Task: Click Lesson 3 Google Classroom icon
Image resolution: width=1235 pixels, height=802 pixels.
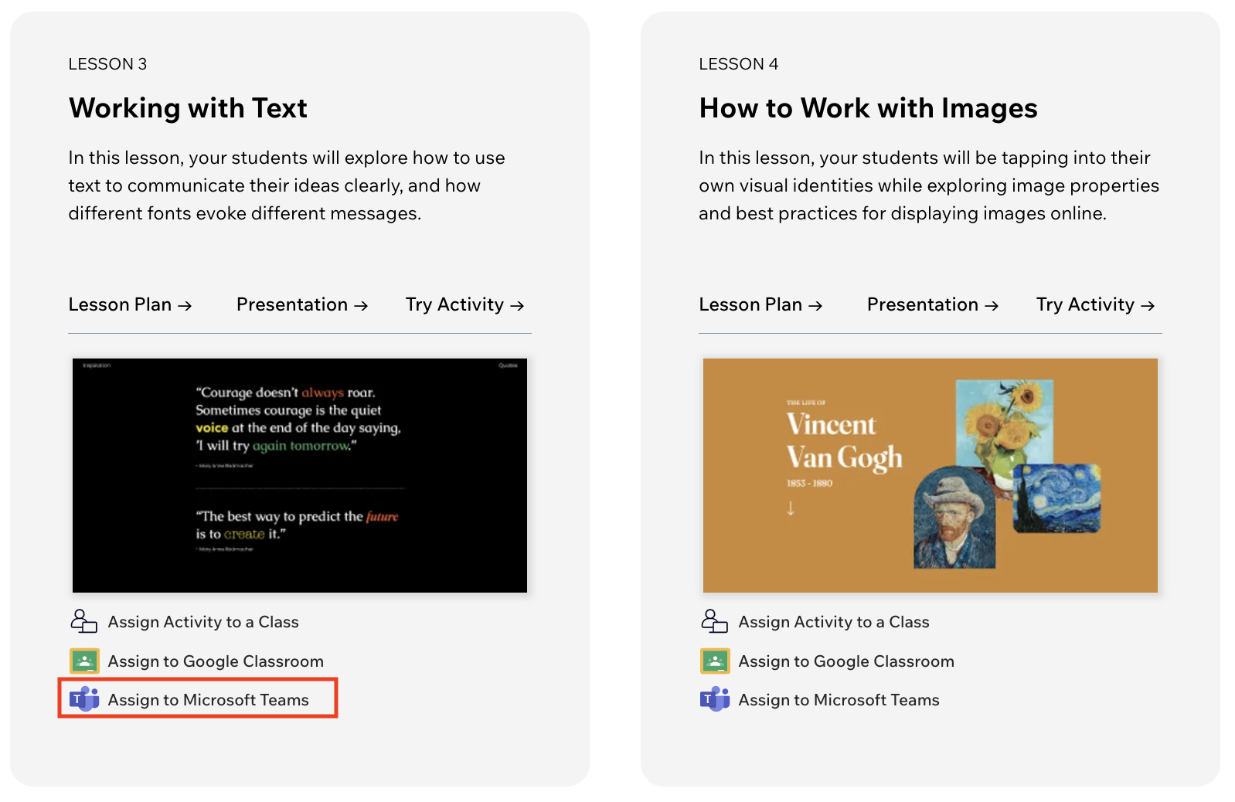Action: [x=84, y=661]
